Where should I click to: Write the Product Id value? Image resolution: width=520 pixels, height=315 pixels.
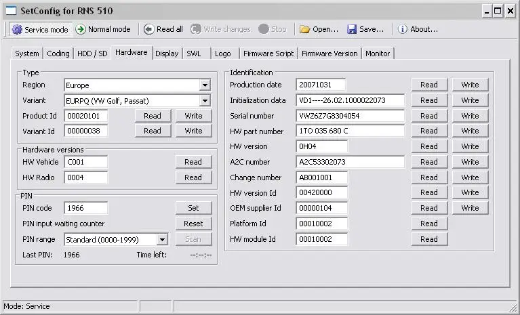tap(194, 116)
